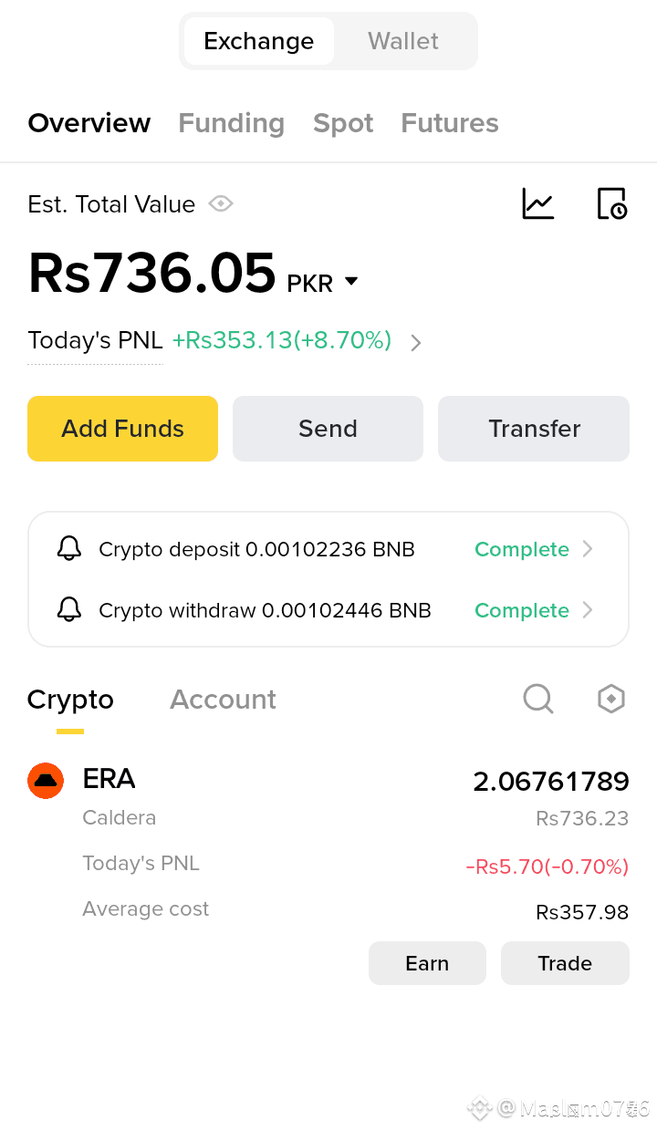Image resolution: width=657 pixels, height=1131 pixels.
Task: Switch to the Wallet mode toggle
Action: 403,41
